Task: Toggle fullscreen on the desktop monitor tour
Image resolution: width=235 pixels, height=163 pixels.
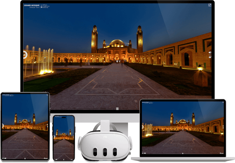Action: [210, 5]
